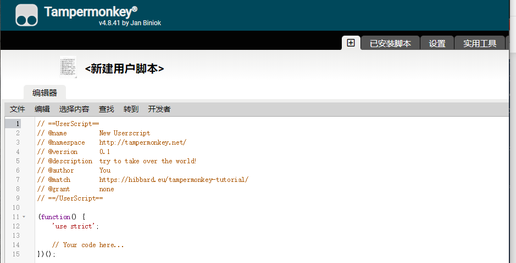Open the 查找 menu
The image size is (516, 263).
point(106,109)
